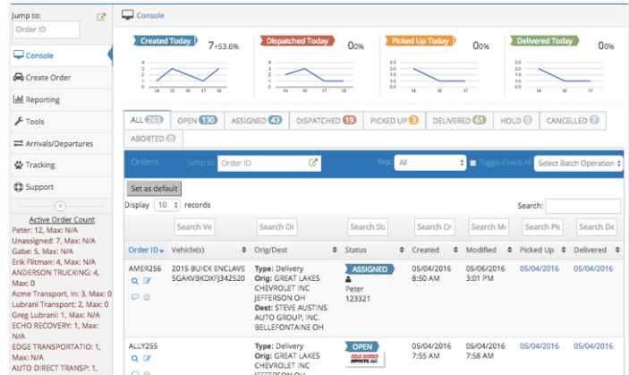Click the Create Order car icon
The image size is (629, 375).
click(19, 77)
